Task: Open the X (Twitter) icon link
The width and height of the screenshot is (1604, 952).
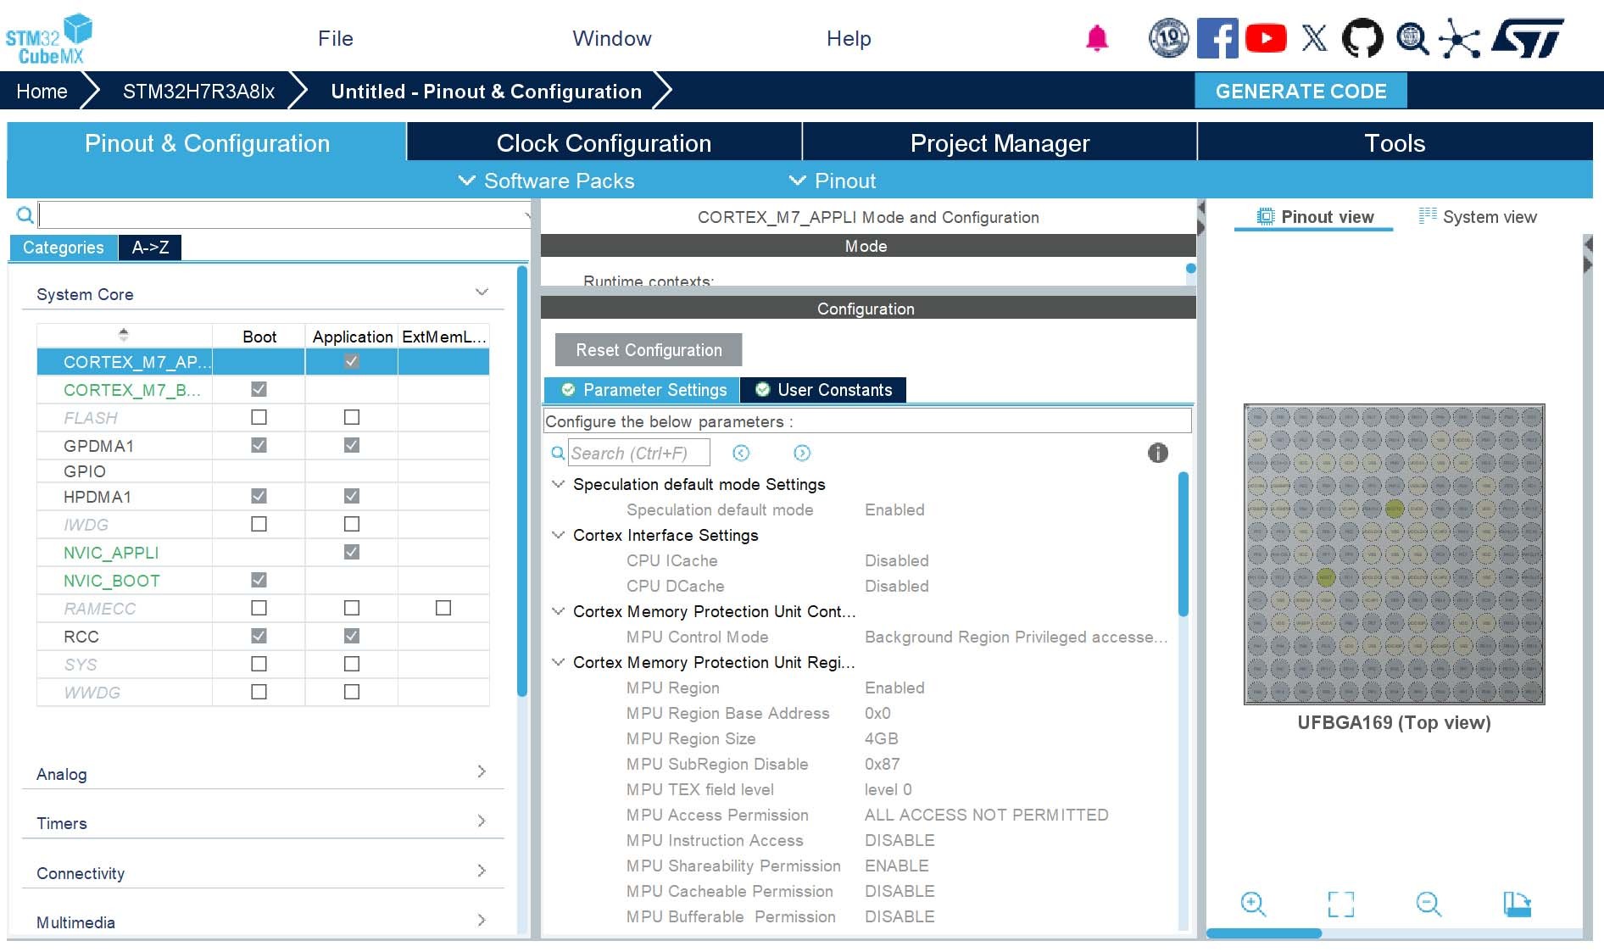Action: point(1314,38)
